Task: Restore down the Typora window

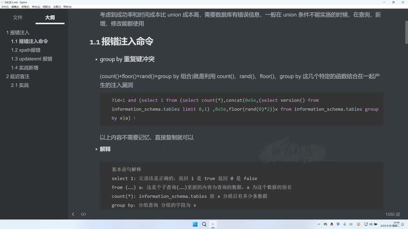Action: [x=393, y=2]
